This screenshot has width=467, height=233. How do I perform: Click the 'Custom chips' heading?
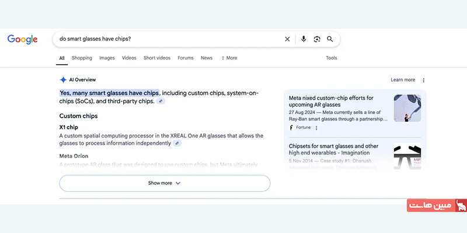78,116
